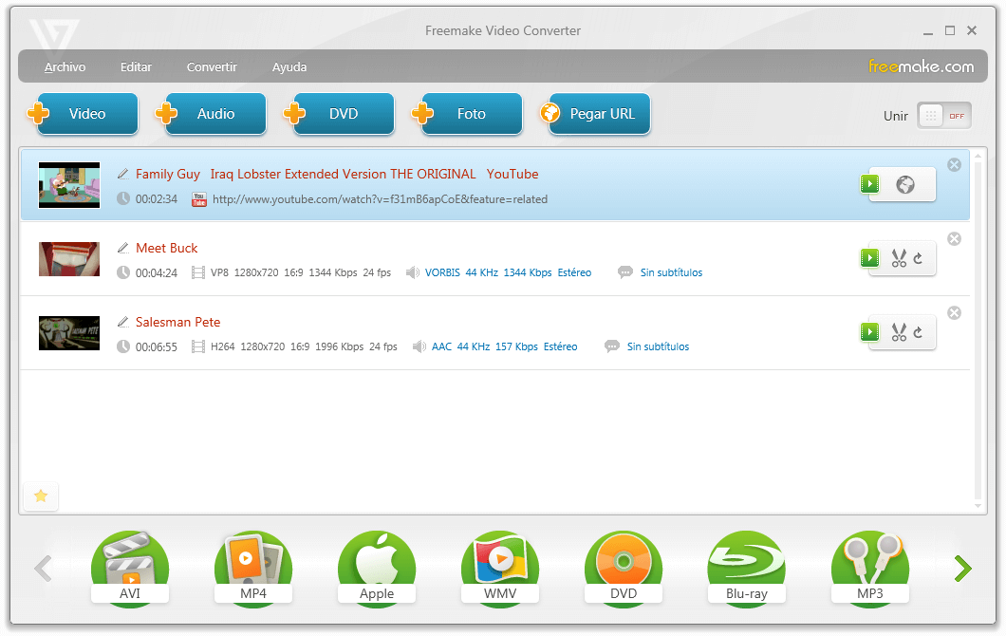Remove Family Guy from the list

pyautogui.click(x=955, y=165)
